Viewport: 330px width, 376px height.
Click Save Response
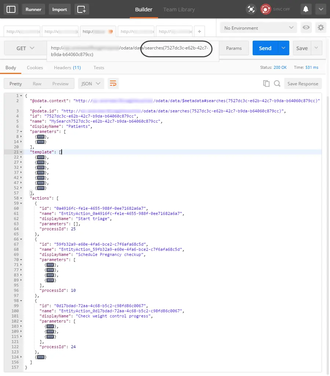[x=303, y=84]
